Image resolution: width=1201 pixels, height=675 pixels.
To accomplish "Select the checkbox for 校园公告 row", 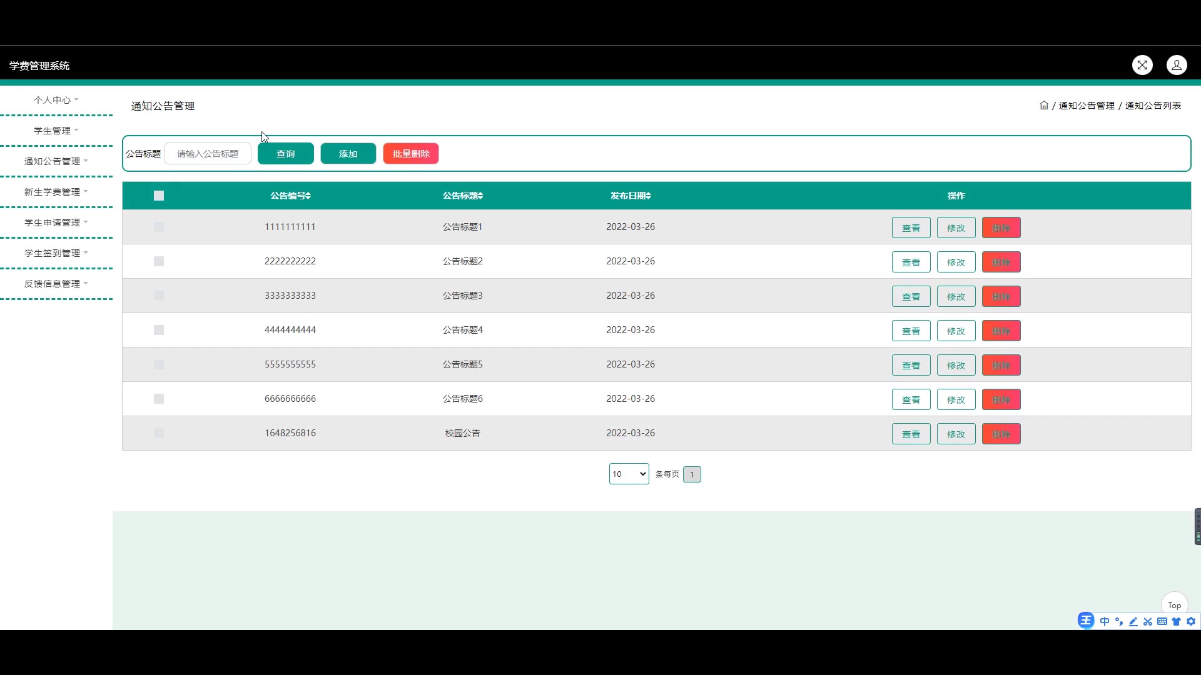I will click(159, 433).
